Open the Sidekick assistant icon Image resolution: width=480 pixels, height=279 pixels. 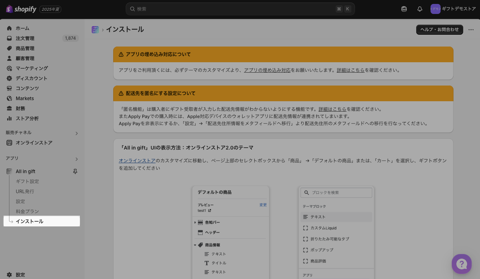tap(404, 9)
